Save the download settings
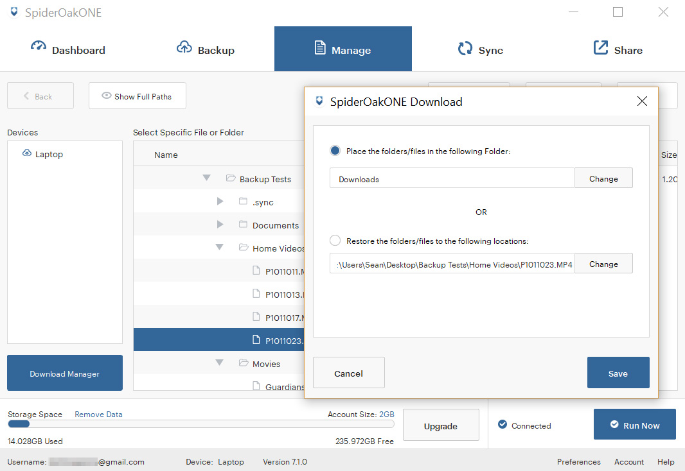 [x=618, y=372]
